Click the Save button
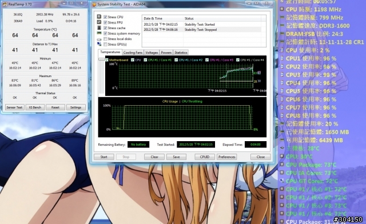Screen dimensions: 366x224 point(176,157)
